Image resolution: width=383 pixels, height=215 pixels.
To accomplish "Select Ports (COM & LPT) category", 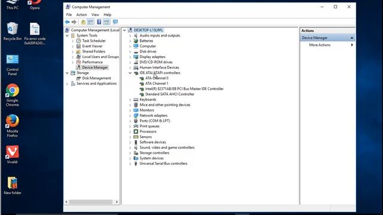I will click(x=154, y=121).
